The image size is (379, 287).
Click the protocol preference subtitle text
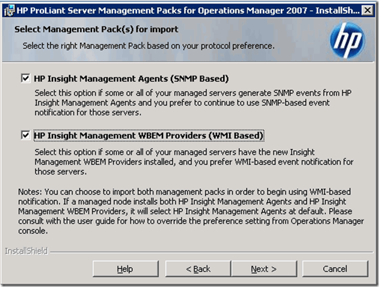[149, 45]
